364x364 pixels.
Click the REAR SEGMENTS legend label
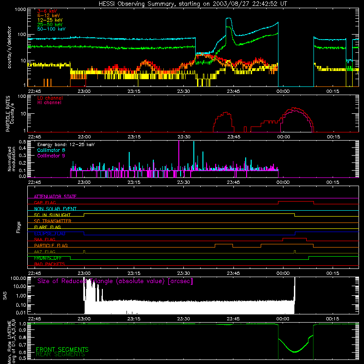pyautogui.click(x=61, y=354)
